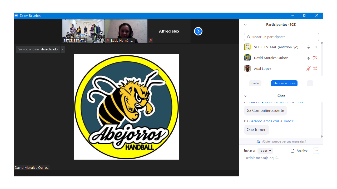This screenshot has width=337, height=189.
Task: Open the Enviar a Todos dropdown
Action: (x=265, y=151)
